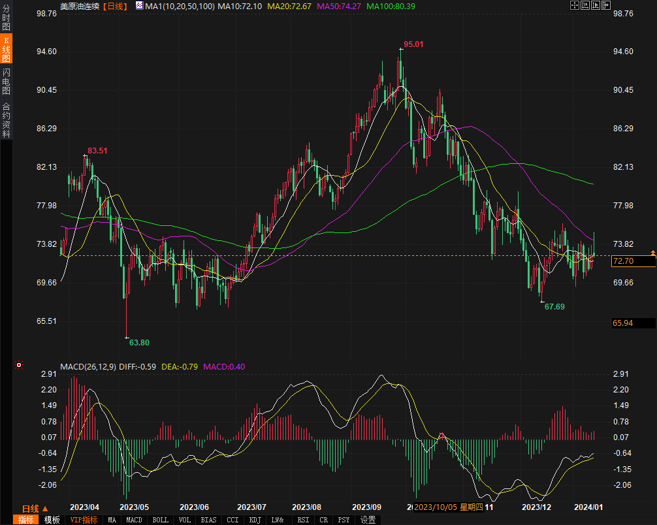Click the exit-right arrow panel icon
657x525 pixels.
[x=607, y=5]
